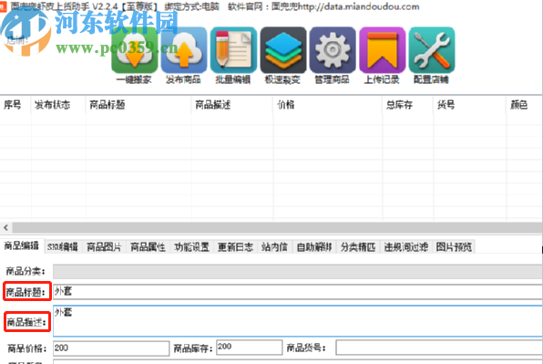Click the 颜色 column header
Viewport: 543px width, 364px height.
[524, 105]
